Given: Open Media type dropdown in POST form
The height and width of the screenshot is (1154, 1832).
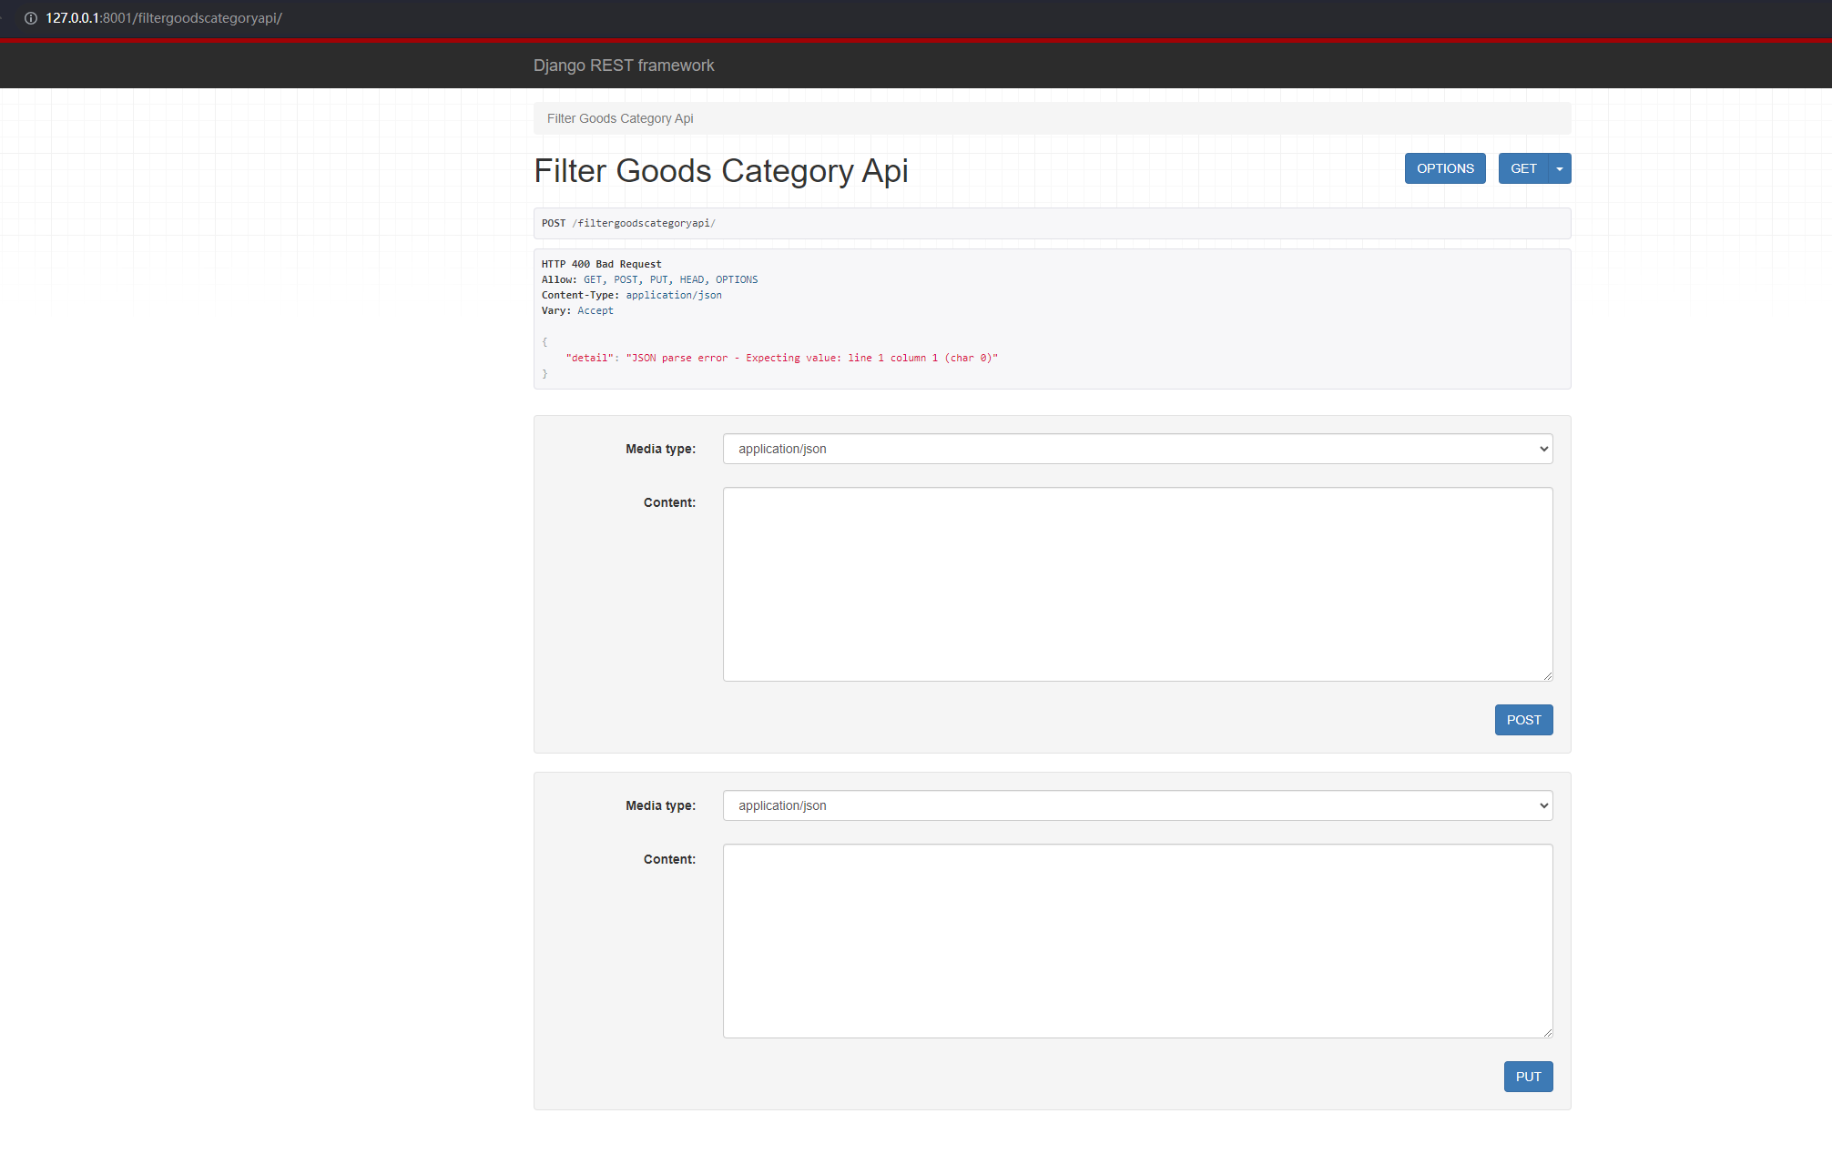Looking at the screenshot, I should tap(1137, 449).
